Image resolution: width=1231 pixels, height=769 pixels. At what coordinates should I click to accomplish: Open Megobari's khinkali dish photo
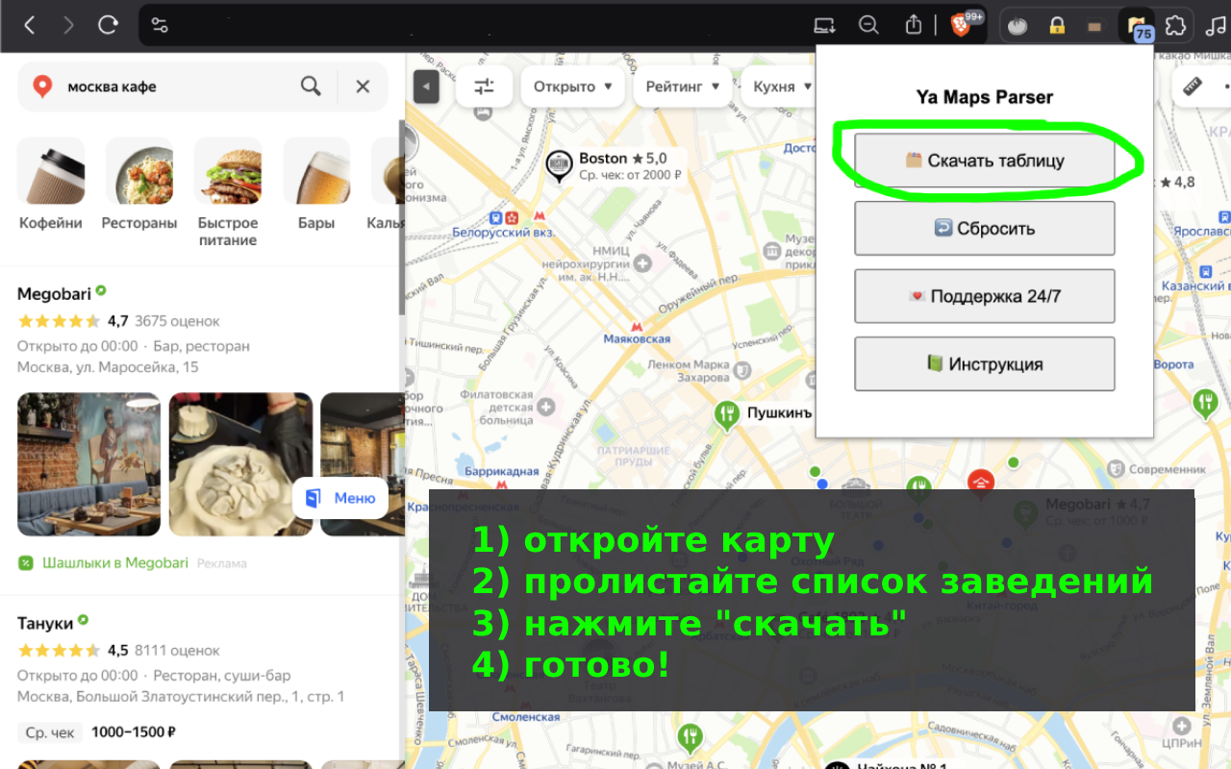pyautogui.click(x=240, y=464)
